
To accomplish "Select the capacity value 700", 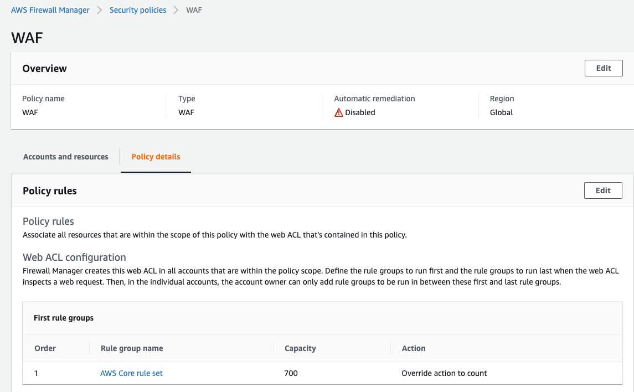I will 291,373.
